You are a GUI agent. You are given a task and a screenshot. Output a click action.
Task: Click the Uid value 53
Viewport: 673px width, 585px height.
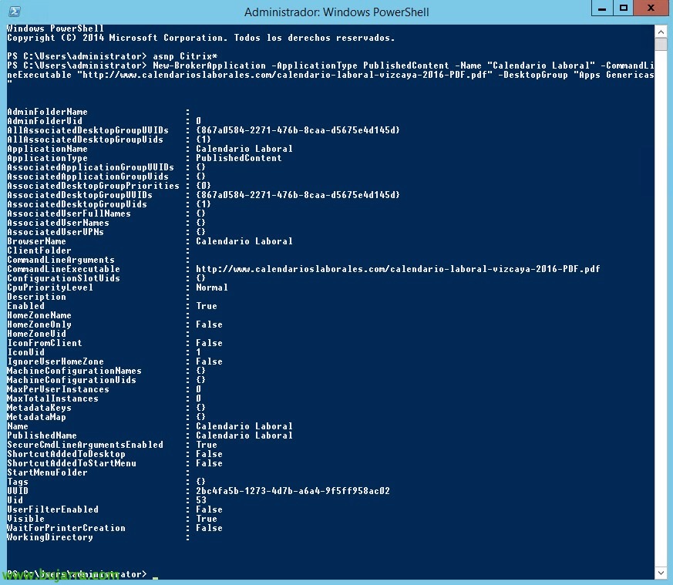pos(201,500)
